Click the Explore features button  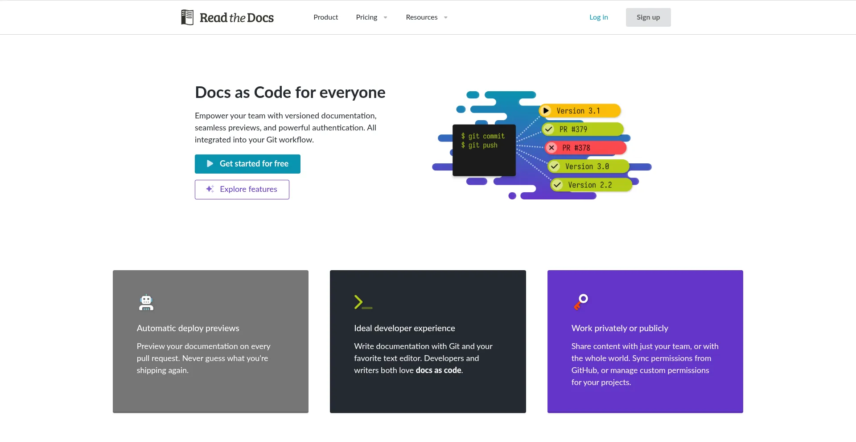pyautogui.click(x=242, y=190)
